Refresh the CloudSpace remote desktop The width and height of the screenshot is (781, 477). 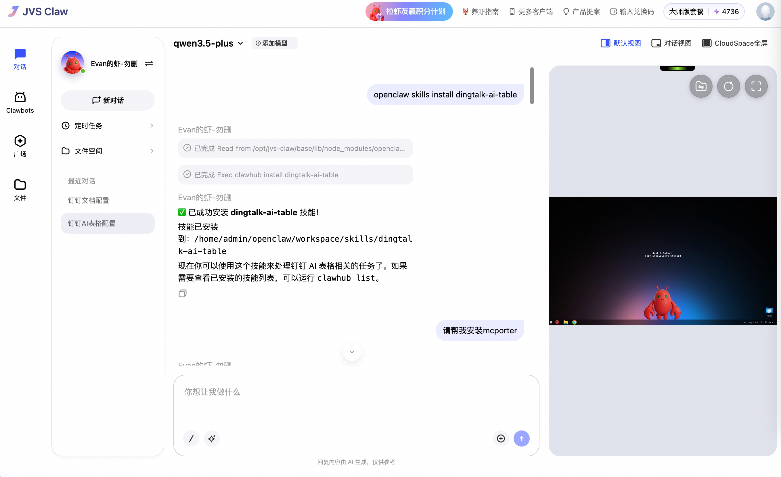coord(728,86)
